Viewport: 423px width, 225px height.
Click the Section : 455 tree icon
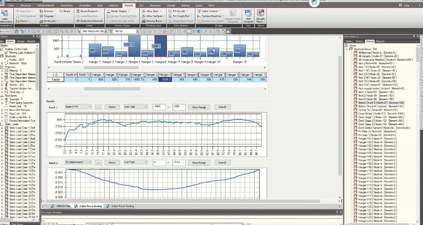pyautogui.click(x=6, y=85)
